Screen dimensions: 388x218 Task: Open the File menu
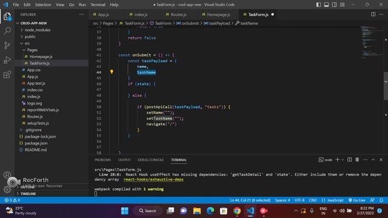16,5
